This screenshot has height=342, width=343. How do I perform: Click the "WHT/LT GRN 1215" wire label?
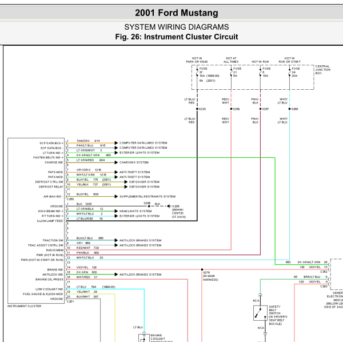coord(91,175)
